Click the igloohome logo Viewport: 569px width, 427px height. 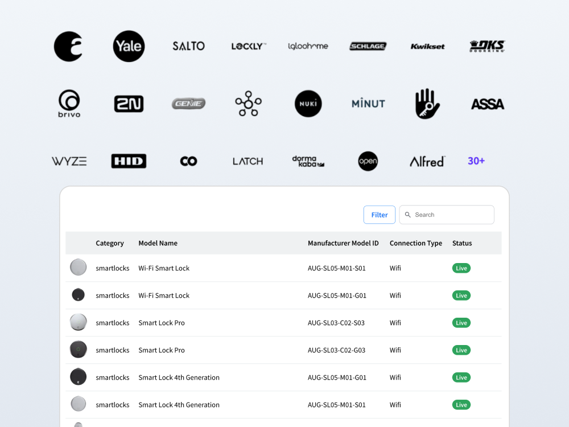pos(308,46)
